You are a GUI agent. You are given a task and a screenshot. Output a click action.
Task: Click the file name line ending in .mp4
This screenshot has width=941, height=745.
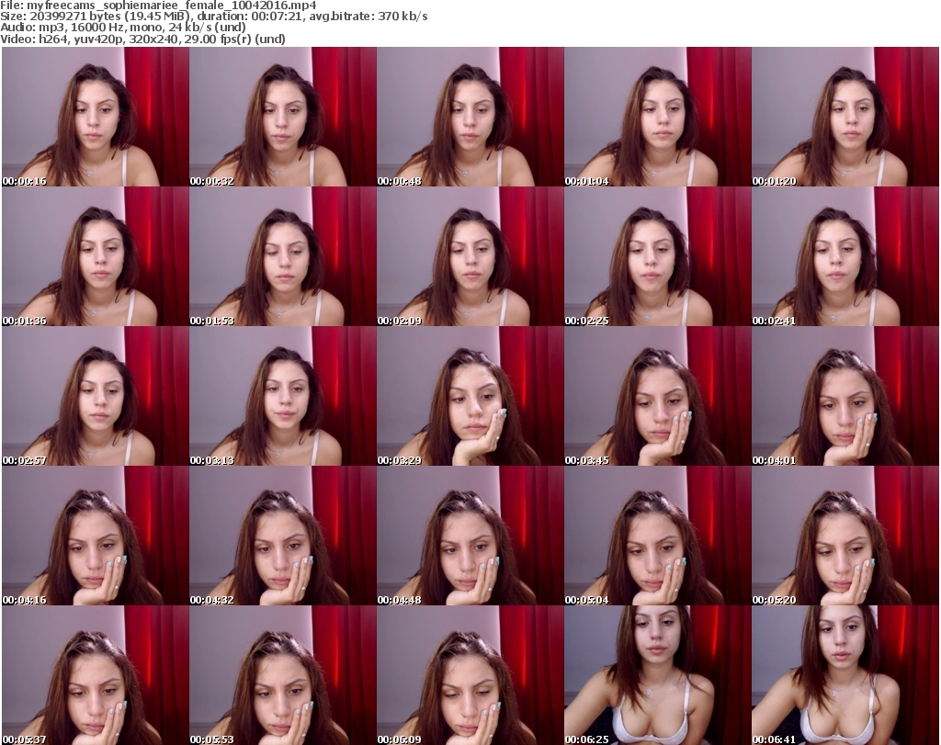pos(158,6)
